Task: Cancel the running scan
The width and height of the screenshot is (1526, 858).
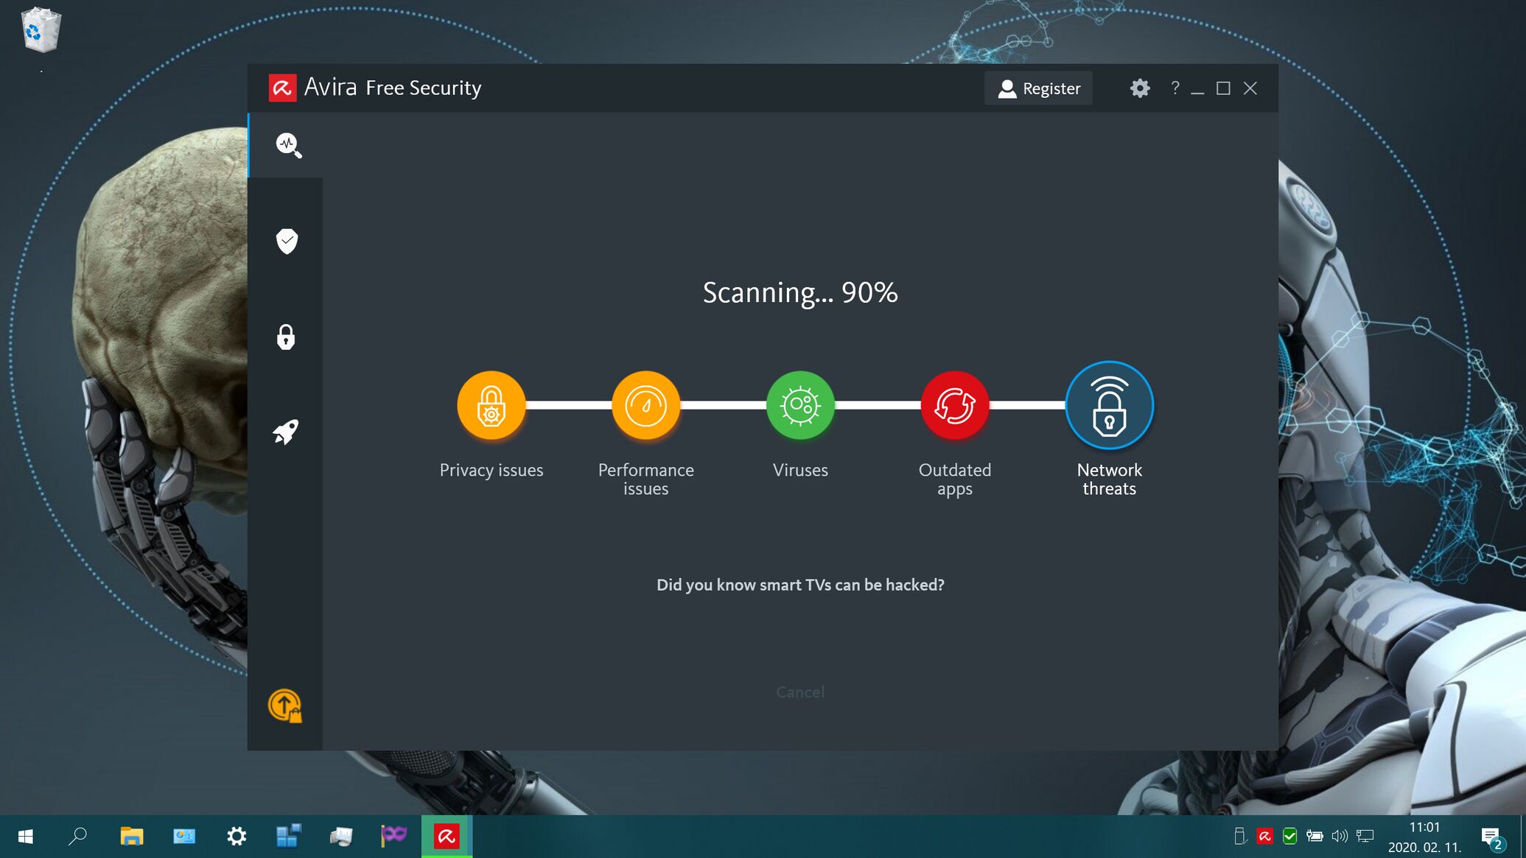Action: tap(800, 692)
